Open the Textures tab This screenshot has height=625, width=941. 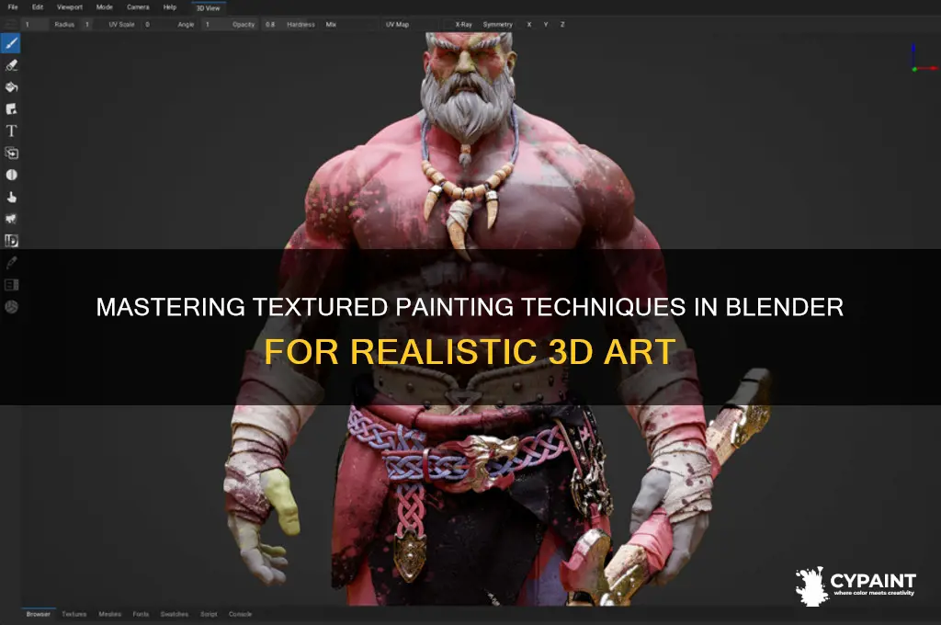click(74, 614)
